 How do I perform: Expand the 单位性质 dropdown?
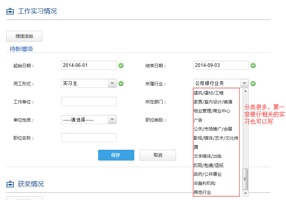point(89,120)
